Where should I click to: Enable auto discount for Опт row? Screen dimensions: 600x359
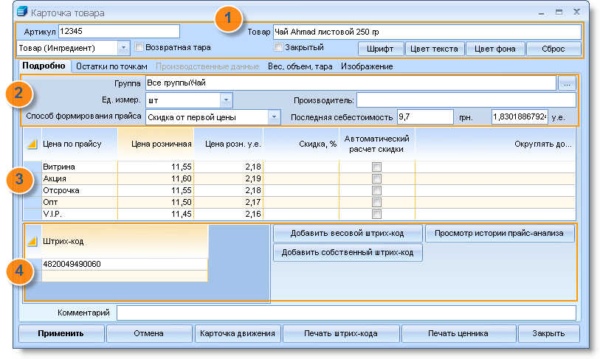[376, 202]
